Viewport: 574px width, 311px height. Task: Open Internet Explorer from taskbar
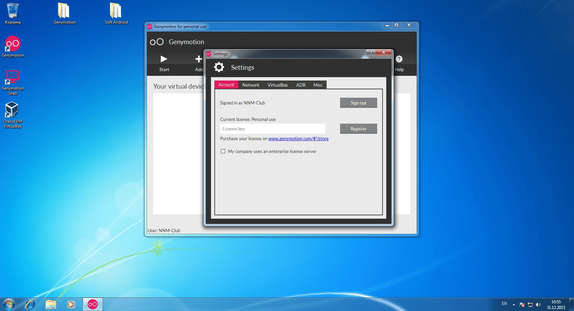click(x=30, y=304)
